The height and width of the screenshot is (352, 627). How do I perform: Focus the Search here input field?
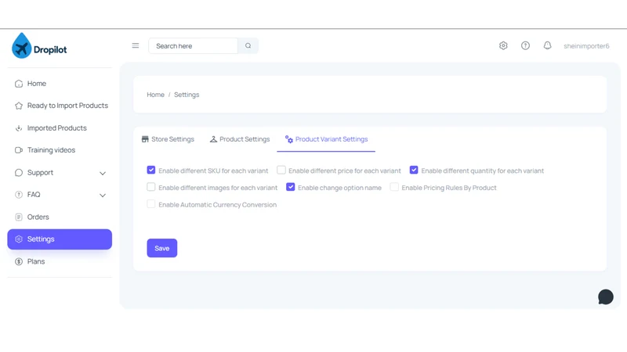pos(193,45)
